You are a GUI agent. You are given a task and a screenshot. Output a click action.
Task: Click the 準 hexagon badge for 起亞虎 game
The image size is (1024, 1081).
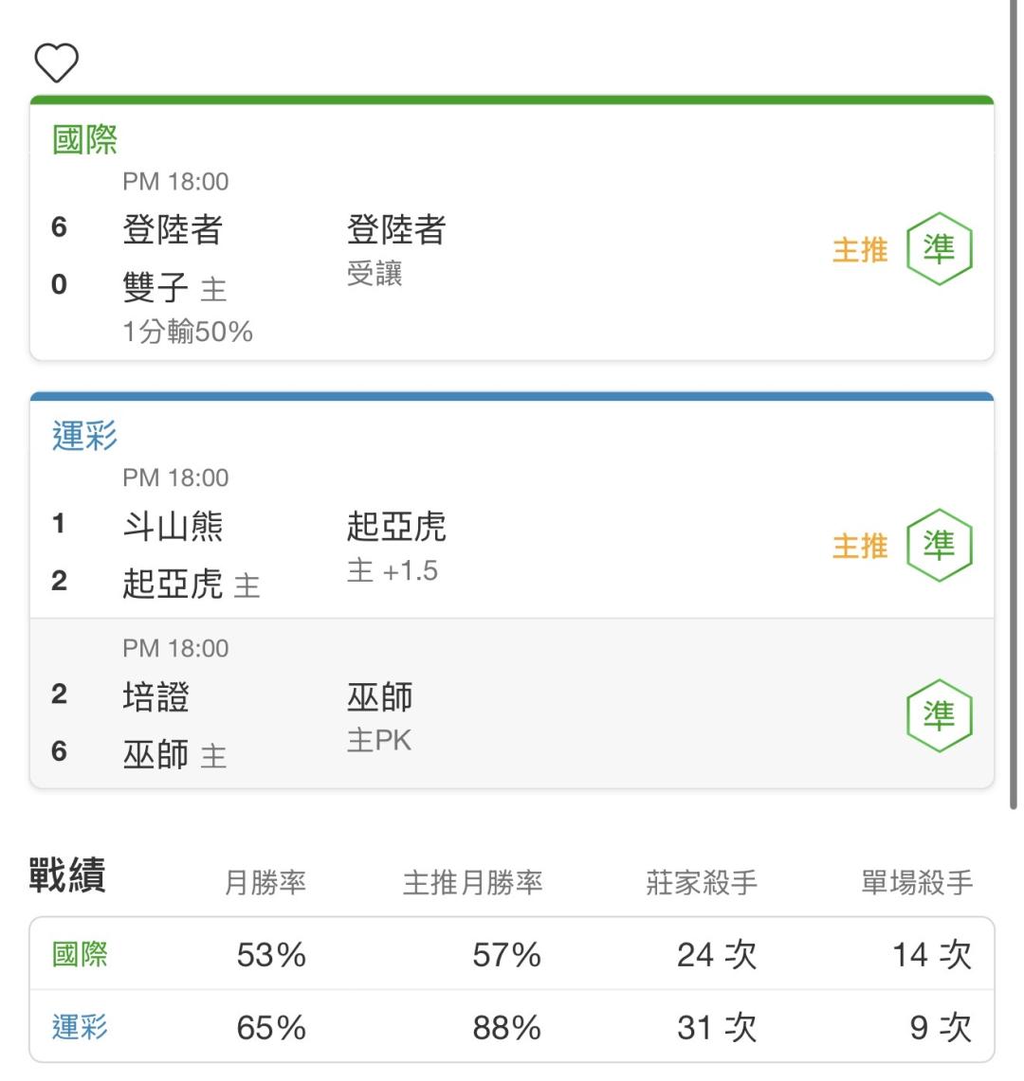tap(939, 546)
